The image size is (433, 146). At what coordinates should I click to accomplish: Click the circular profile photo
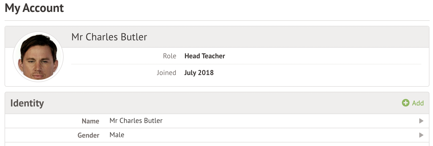click(38, 57)
